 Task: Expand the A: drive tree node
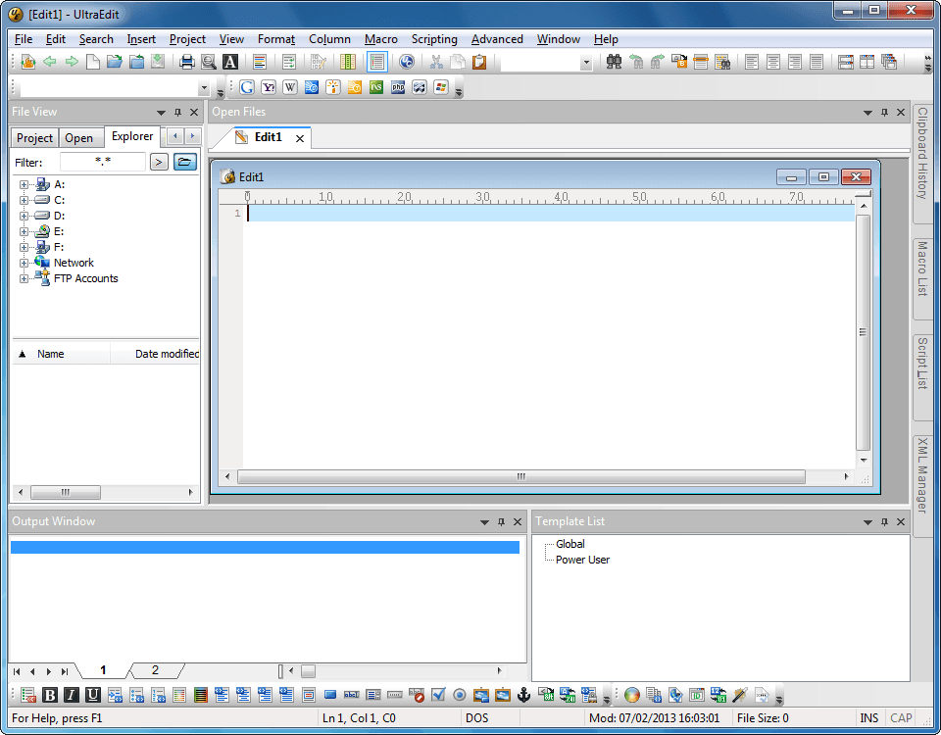point(24,185)
